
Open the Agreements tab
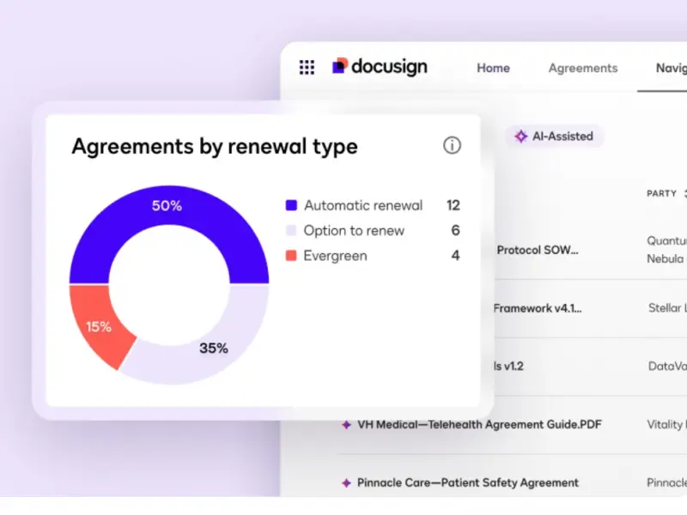[x=582, y=68]
